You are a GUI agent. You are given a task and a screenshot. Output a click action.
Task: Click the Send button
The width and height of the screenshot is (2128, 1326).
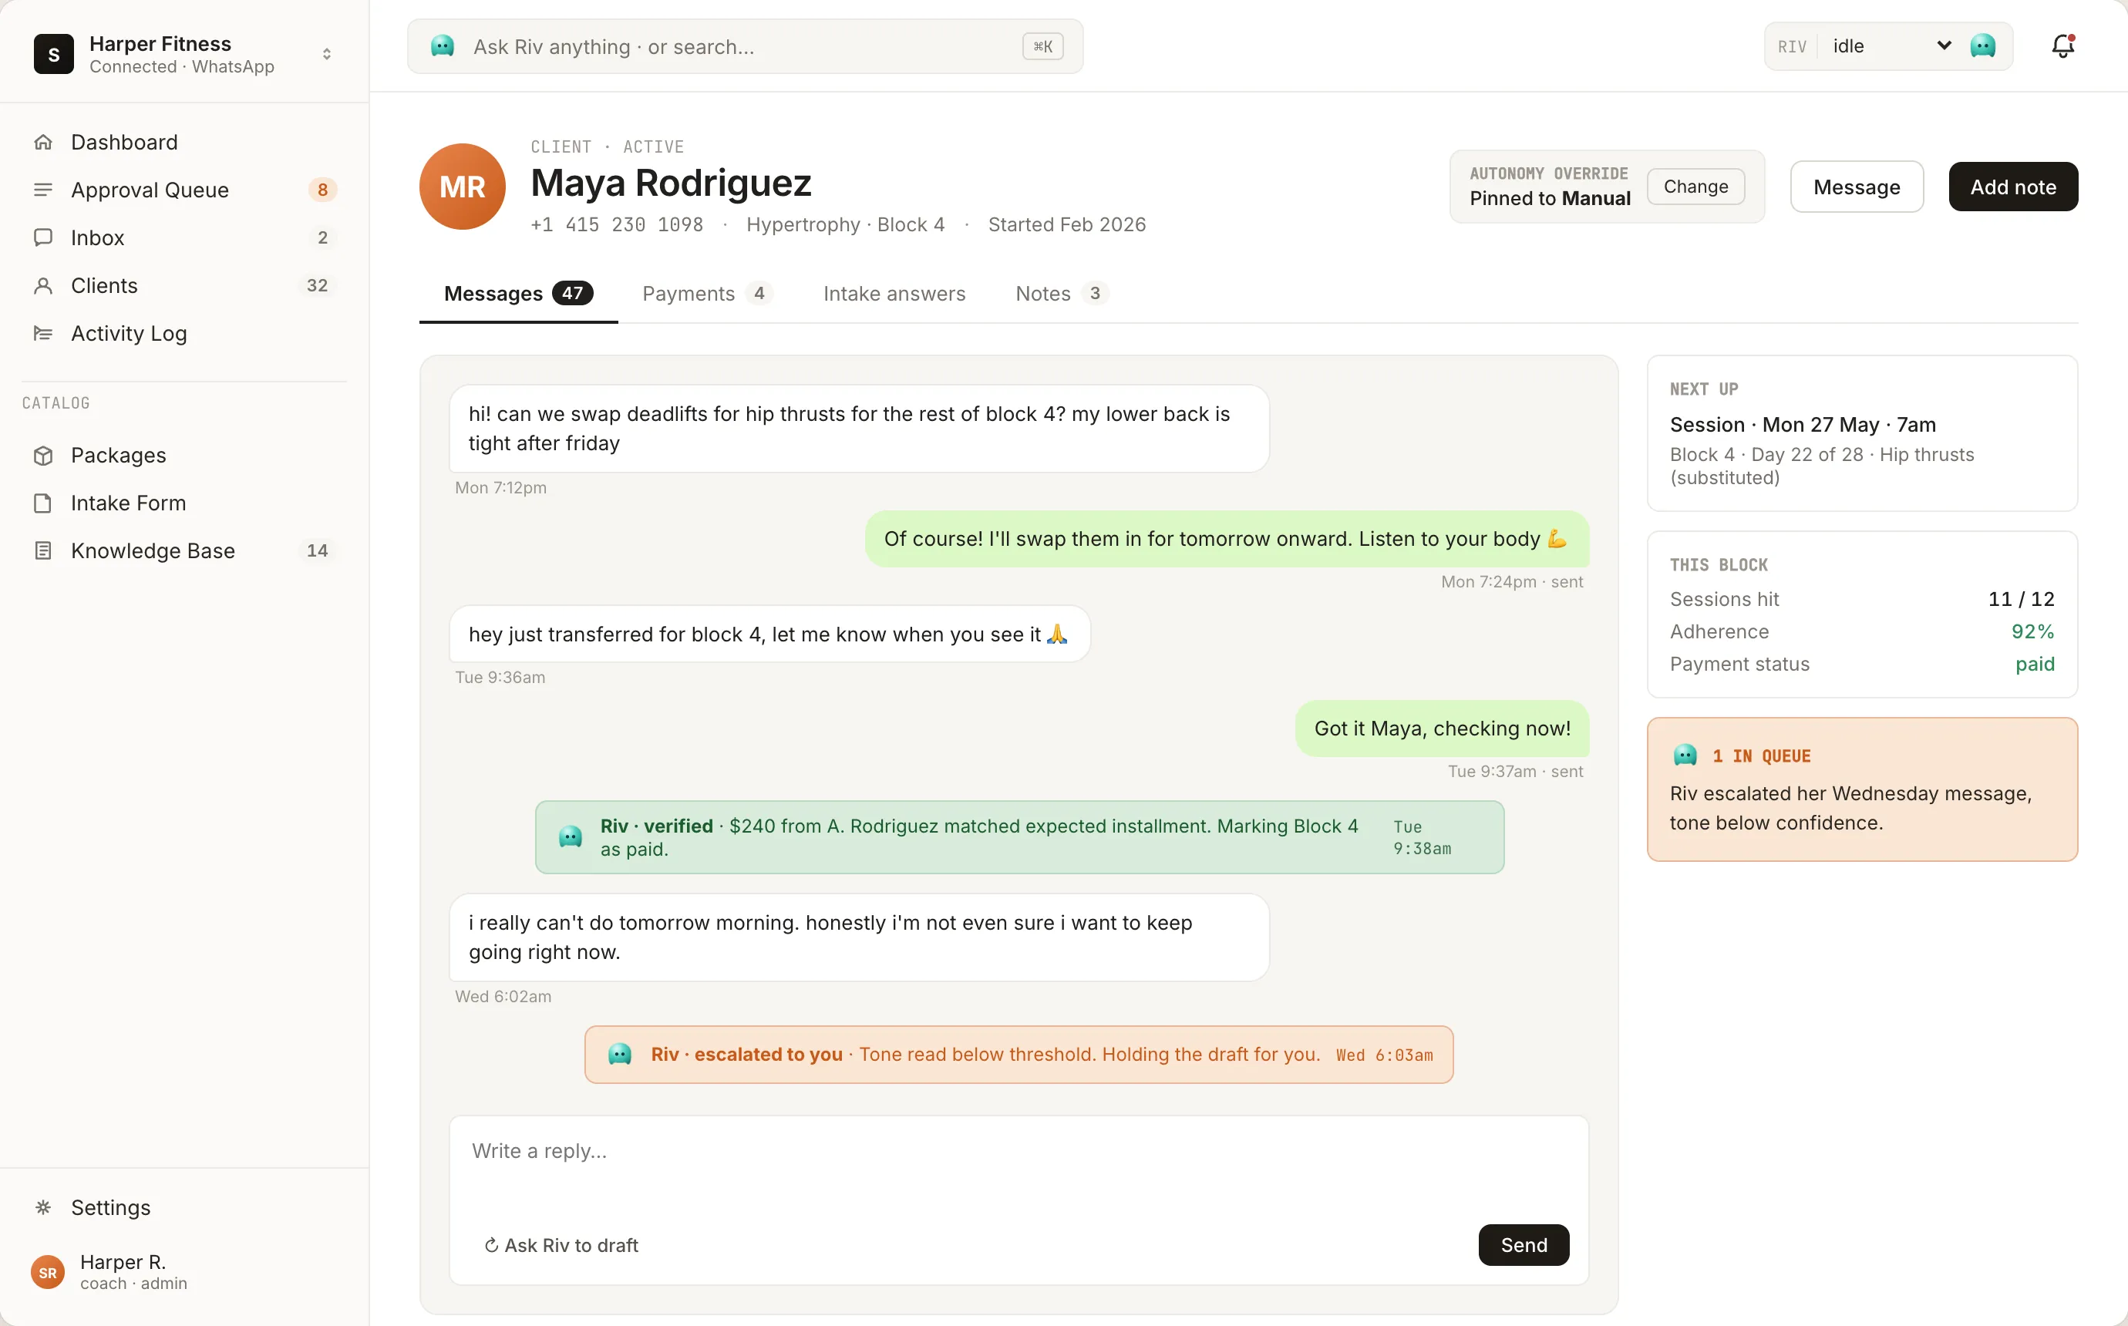pyautogui.click(x=1524, y=1245)
